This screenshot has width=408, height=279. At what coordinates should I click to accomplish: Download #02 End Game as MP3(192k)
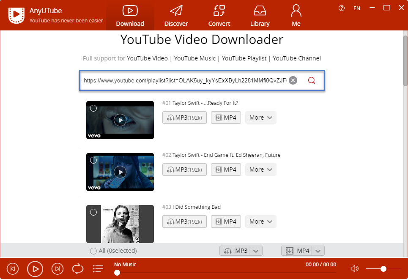point(184,170)
